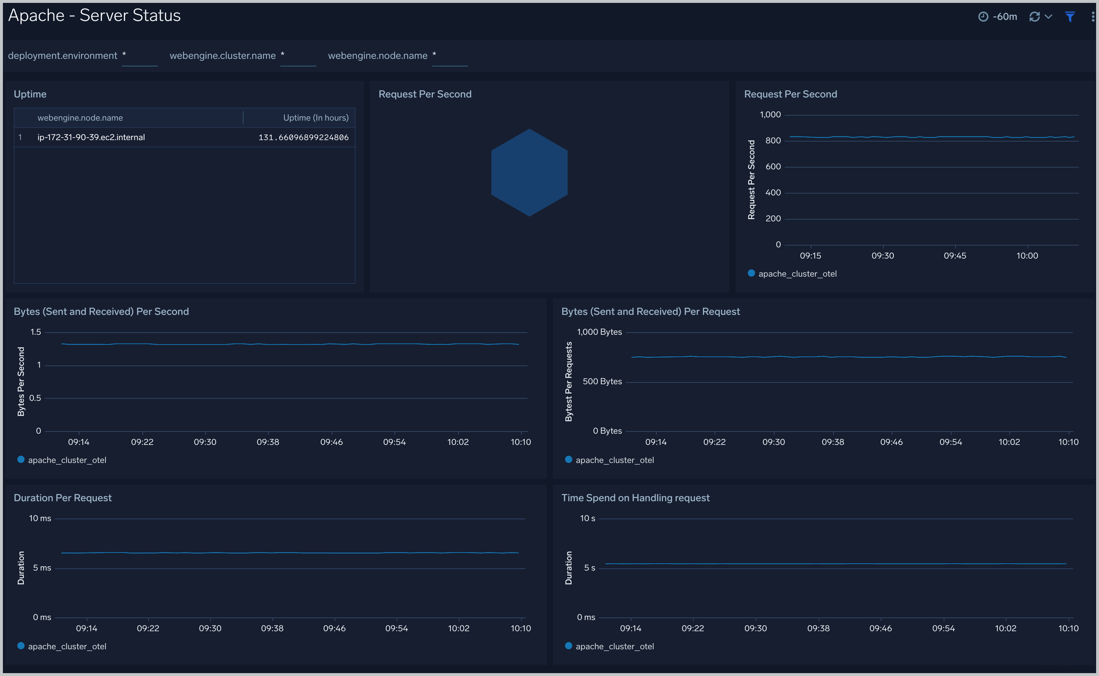Click the Uptime panel title

click(30, 94)
